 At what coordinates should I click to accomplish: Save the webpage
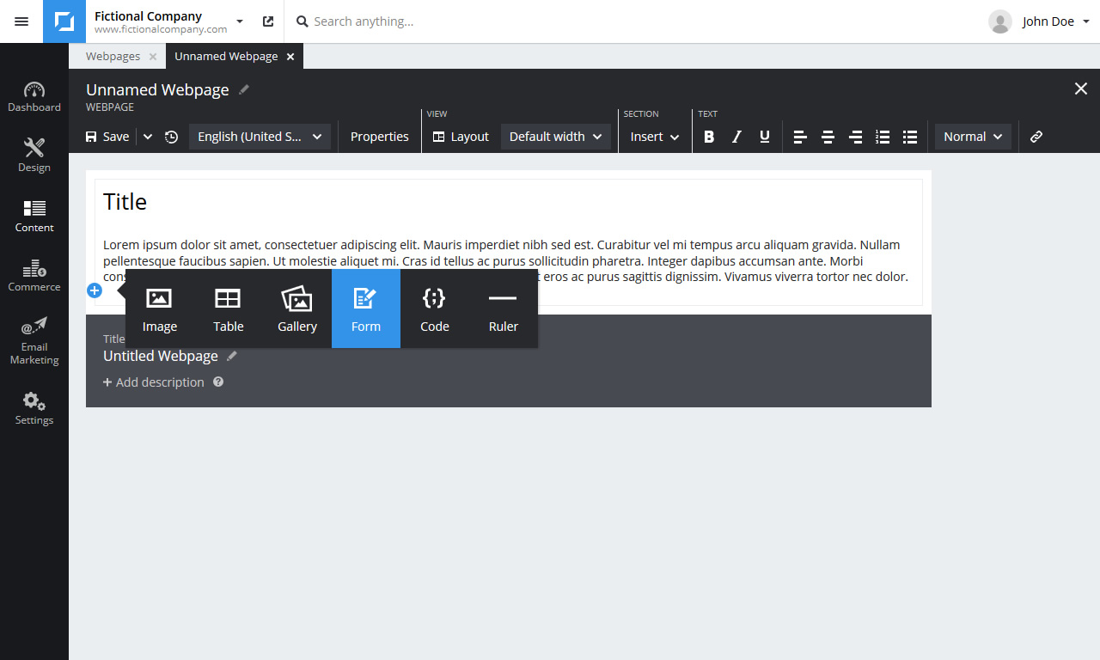coord(107,137)
